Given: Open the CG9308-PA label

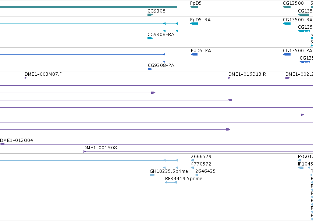Looking at the screenshot, I should coord(161,65).
